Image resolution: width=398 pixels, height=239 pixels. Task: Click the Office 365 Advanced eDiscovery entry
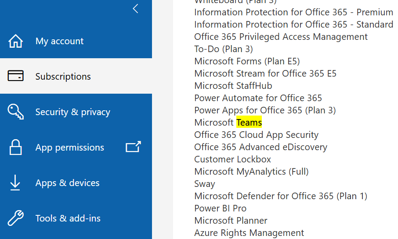(x=261, y=147)
